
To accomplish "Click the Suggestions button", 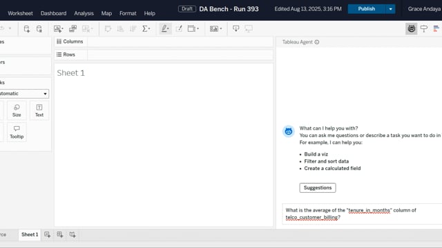I will (318, 188).
